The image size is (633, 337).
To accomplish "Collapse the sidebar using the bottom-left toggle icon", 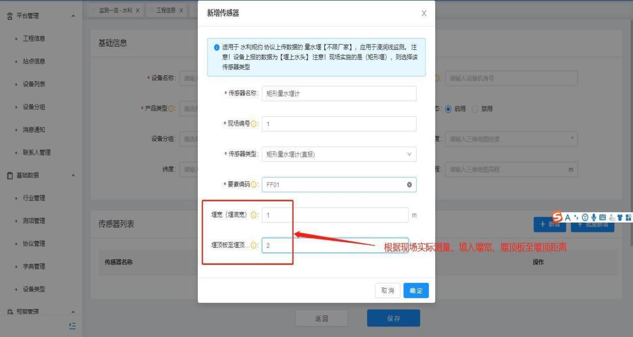I will [x=72, y=326].
